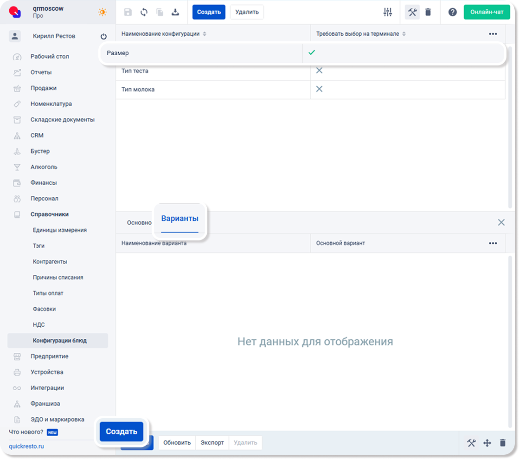Open Продажи section in sidebar
This screenshot has height=459, width=519.
(43, 88)
